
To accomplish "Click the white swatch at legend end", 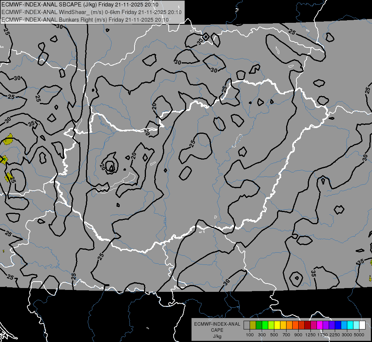I will coord(362,325).
